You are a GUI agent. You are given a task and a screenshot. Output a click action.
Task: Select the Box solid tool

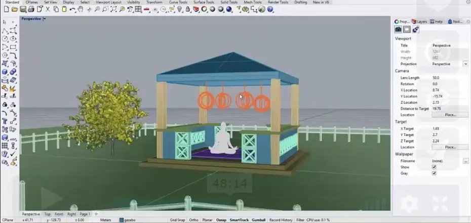click(x=5, y=72)
